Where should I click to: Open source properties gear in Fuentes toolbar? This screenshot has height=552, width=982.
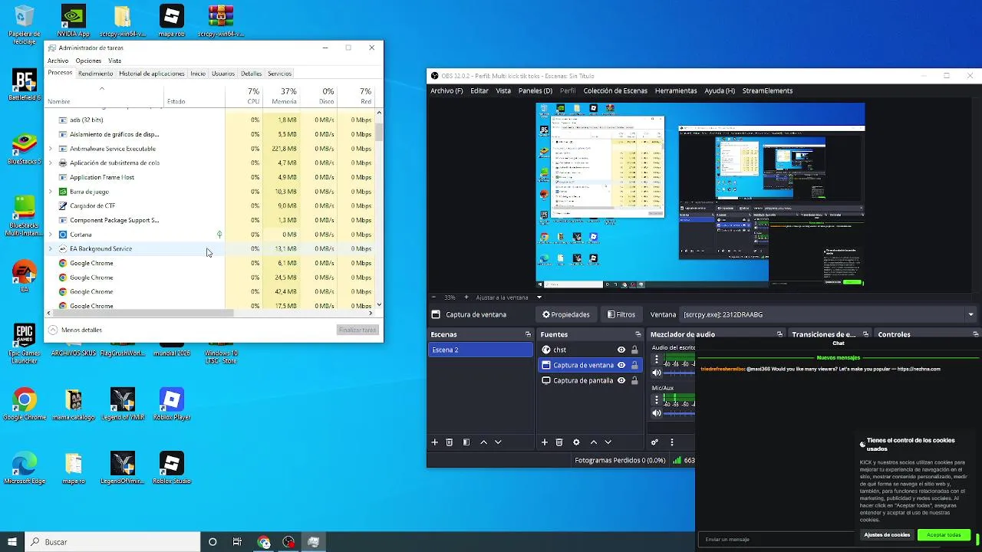click(x=576, y=442)
